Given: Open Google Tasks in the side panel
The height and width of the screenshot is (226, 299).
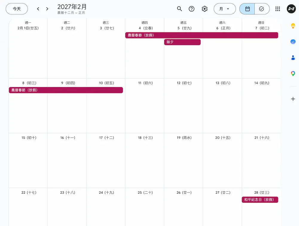Looking at the screenshot, I should 293,42.
